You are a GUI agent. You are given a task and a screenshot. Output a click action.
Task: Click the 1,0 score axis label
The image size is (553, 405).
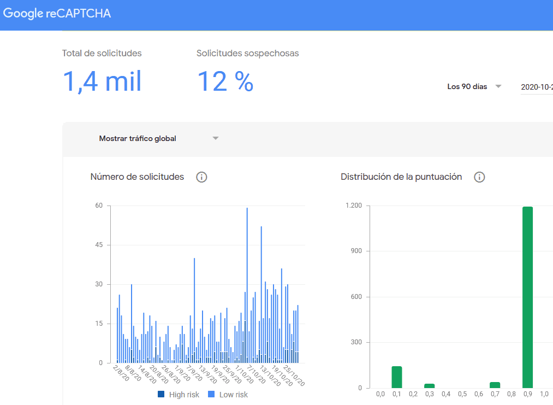click(544, 394)
